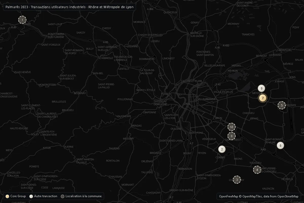Viewport: 304px width, 203px height.
Task: Click the "DOMMARTIN" map label
Action: click(x=147, y=59)
